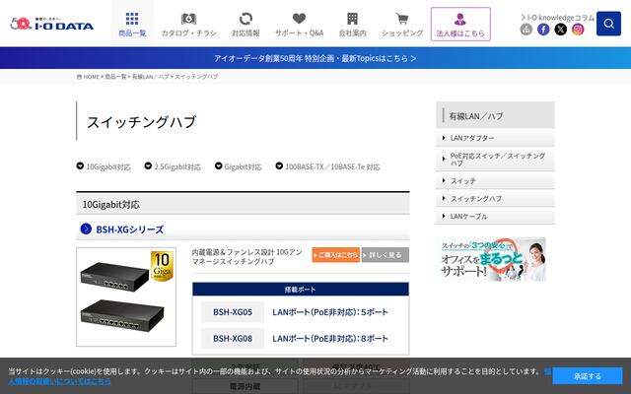Click the product description 内蔵電源&ファンレス設計 text
Viewport: 631px width, 394px height.
247,256
